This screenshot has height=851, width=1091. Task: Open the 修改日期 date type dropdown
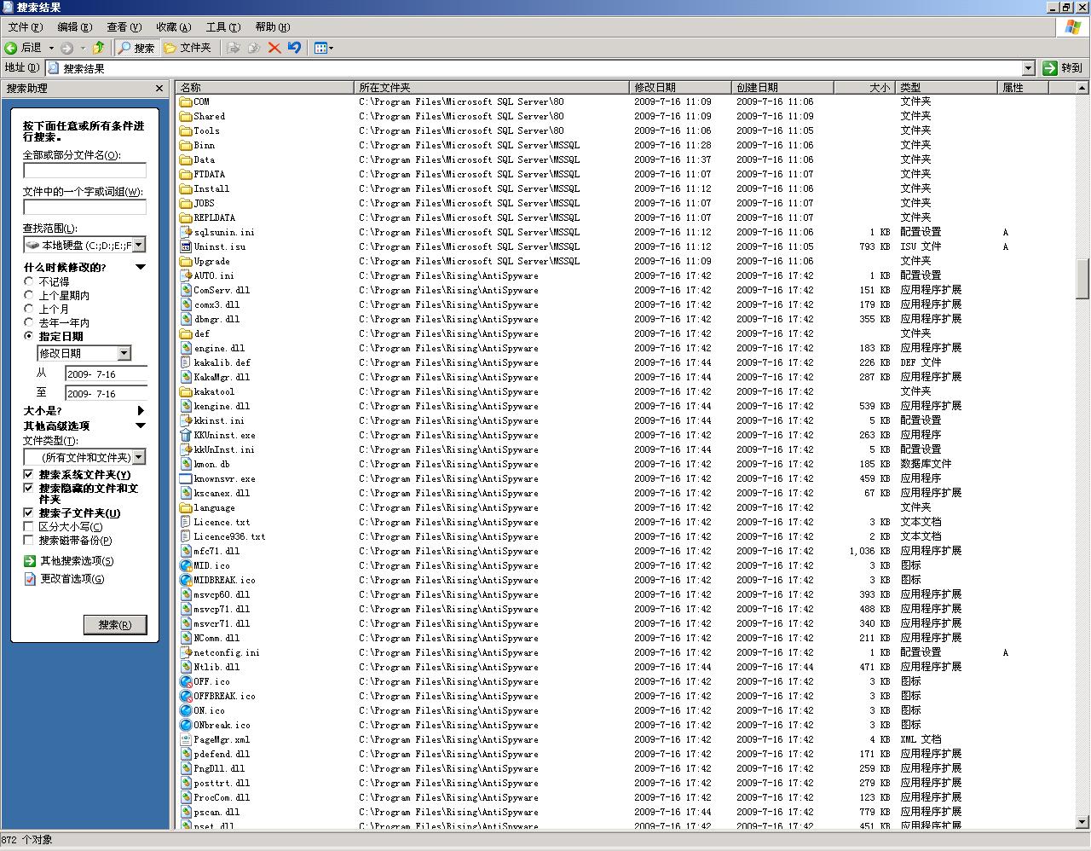pos(124,353)
